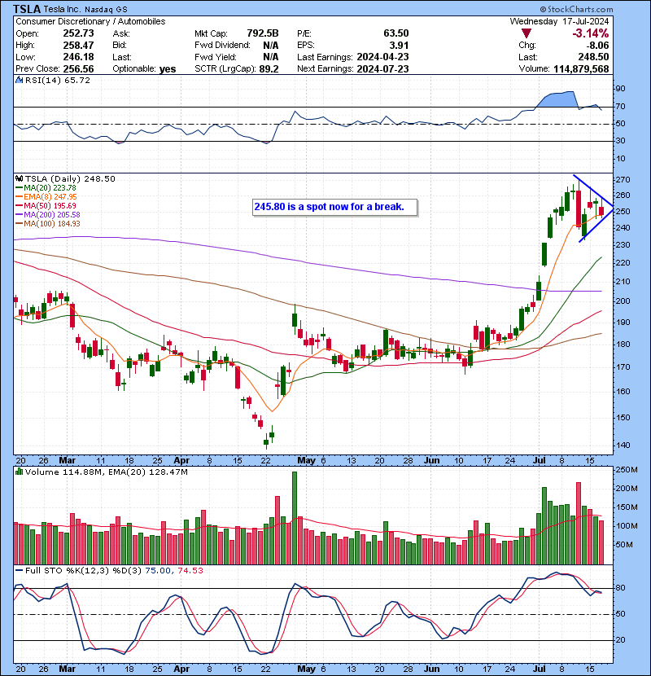Click the SCTR (LrgCap) 89.2 value

[x=269, y=68]
